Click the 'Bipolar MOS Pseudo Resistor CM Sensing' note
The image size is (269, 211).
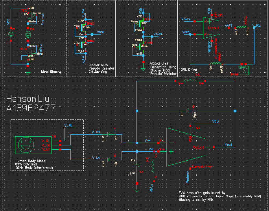click(101, 68)
